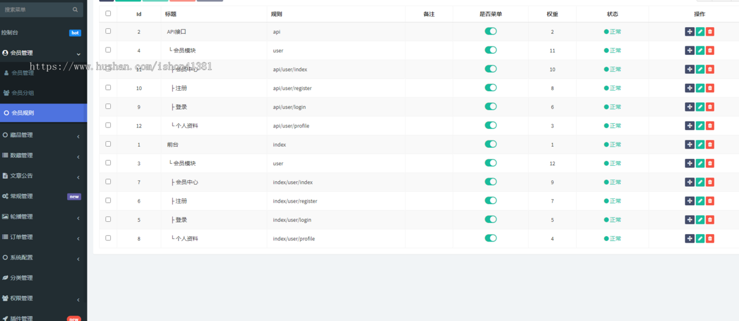
Task: Expand the 数据管理 sidebar menu
Action: [x=43, y=155]
